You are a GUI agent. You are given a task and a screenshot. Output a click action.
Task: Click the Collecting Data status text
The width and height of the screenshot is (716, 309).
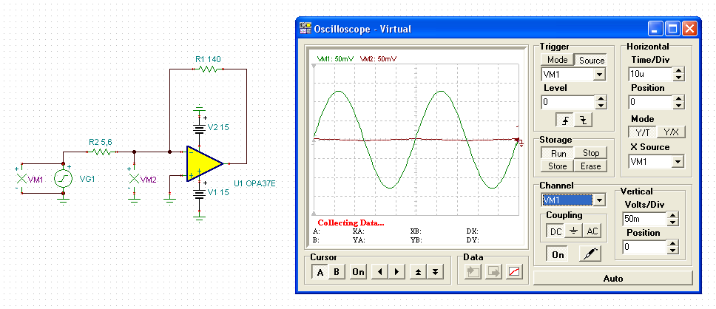[351, 223]
